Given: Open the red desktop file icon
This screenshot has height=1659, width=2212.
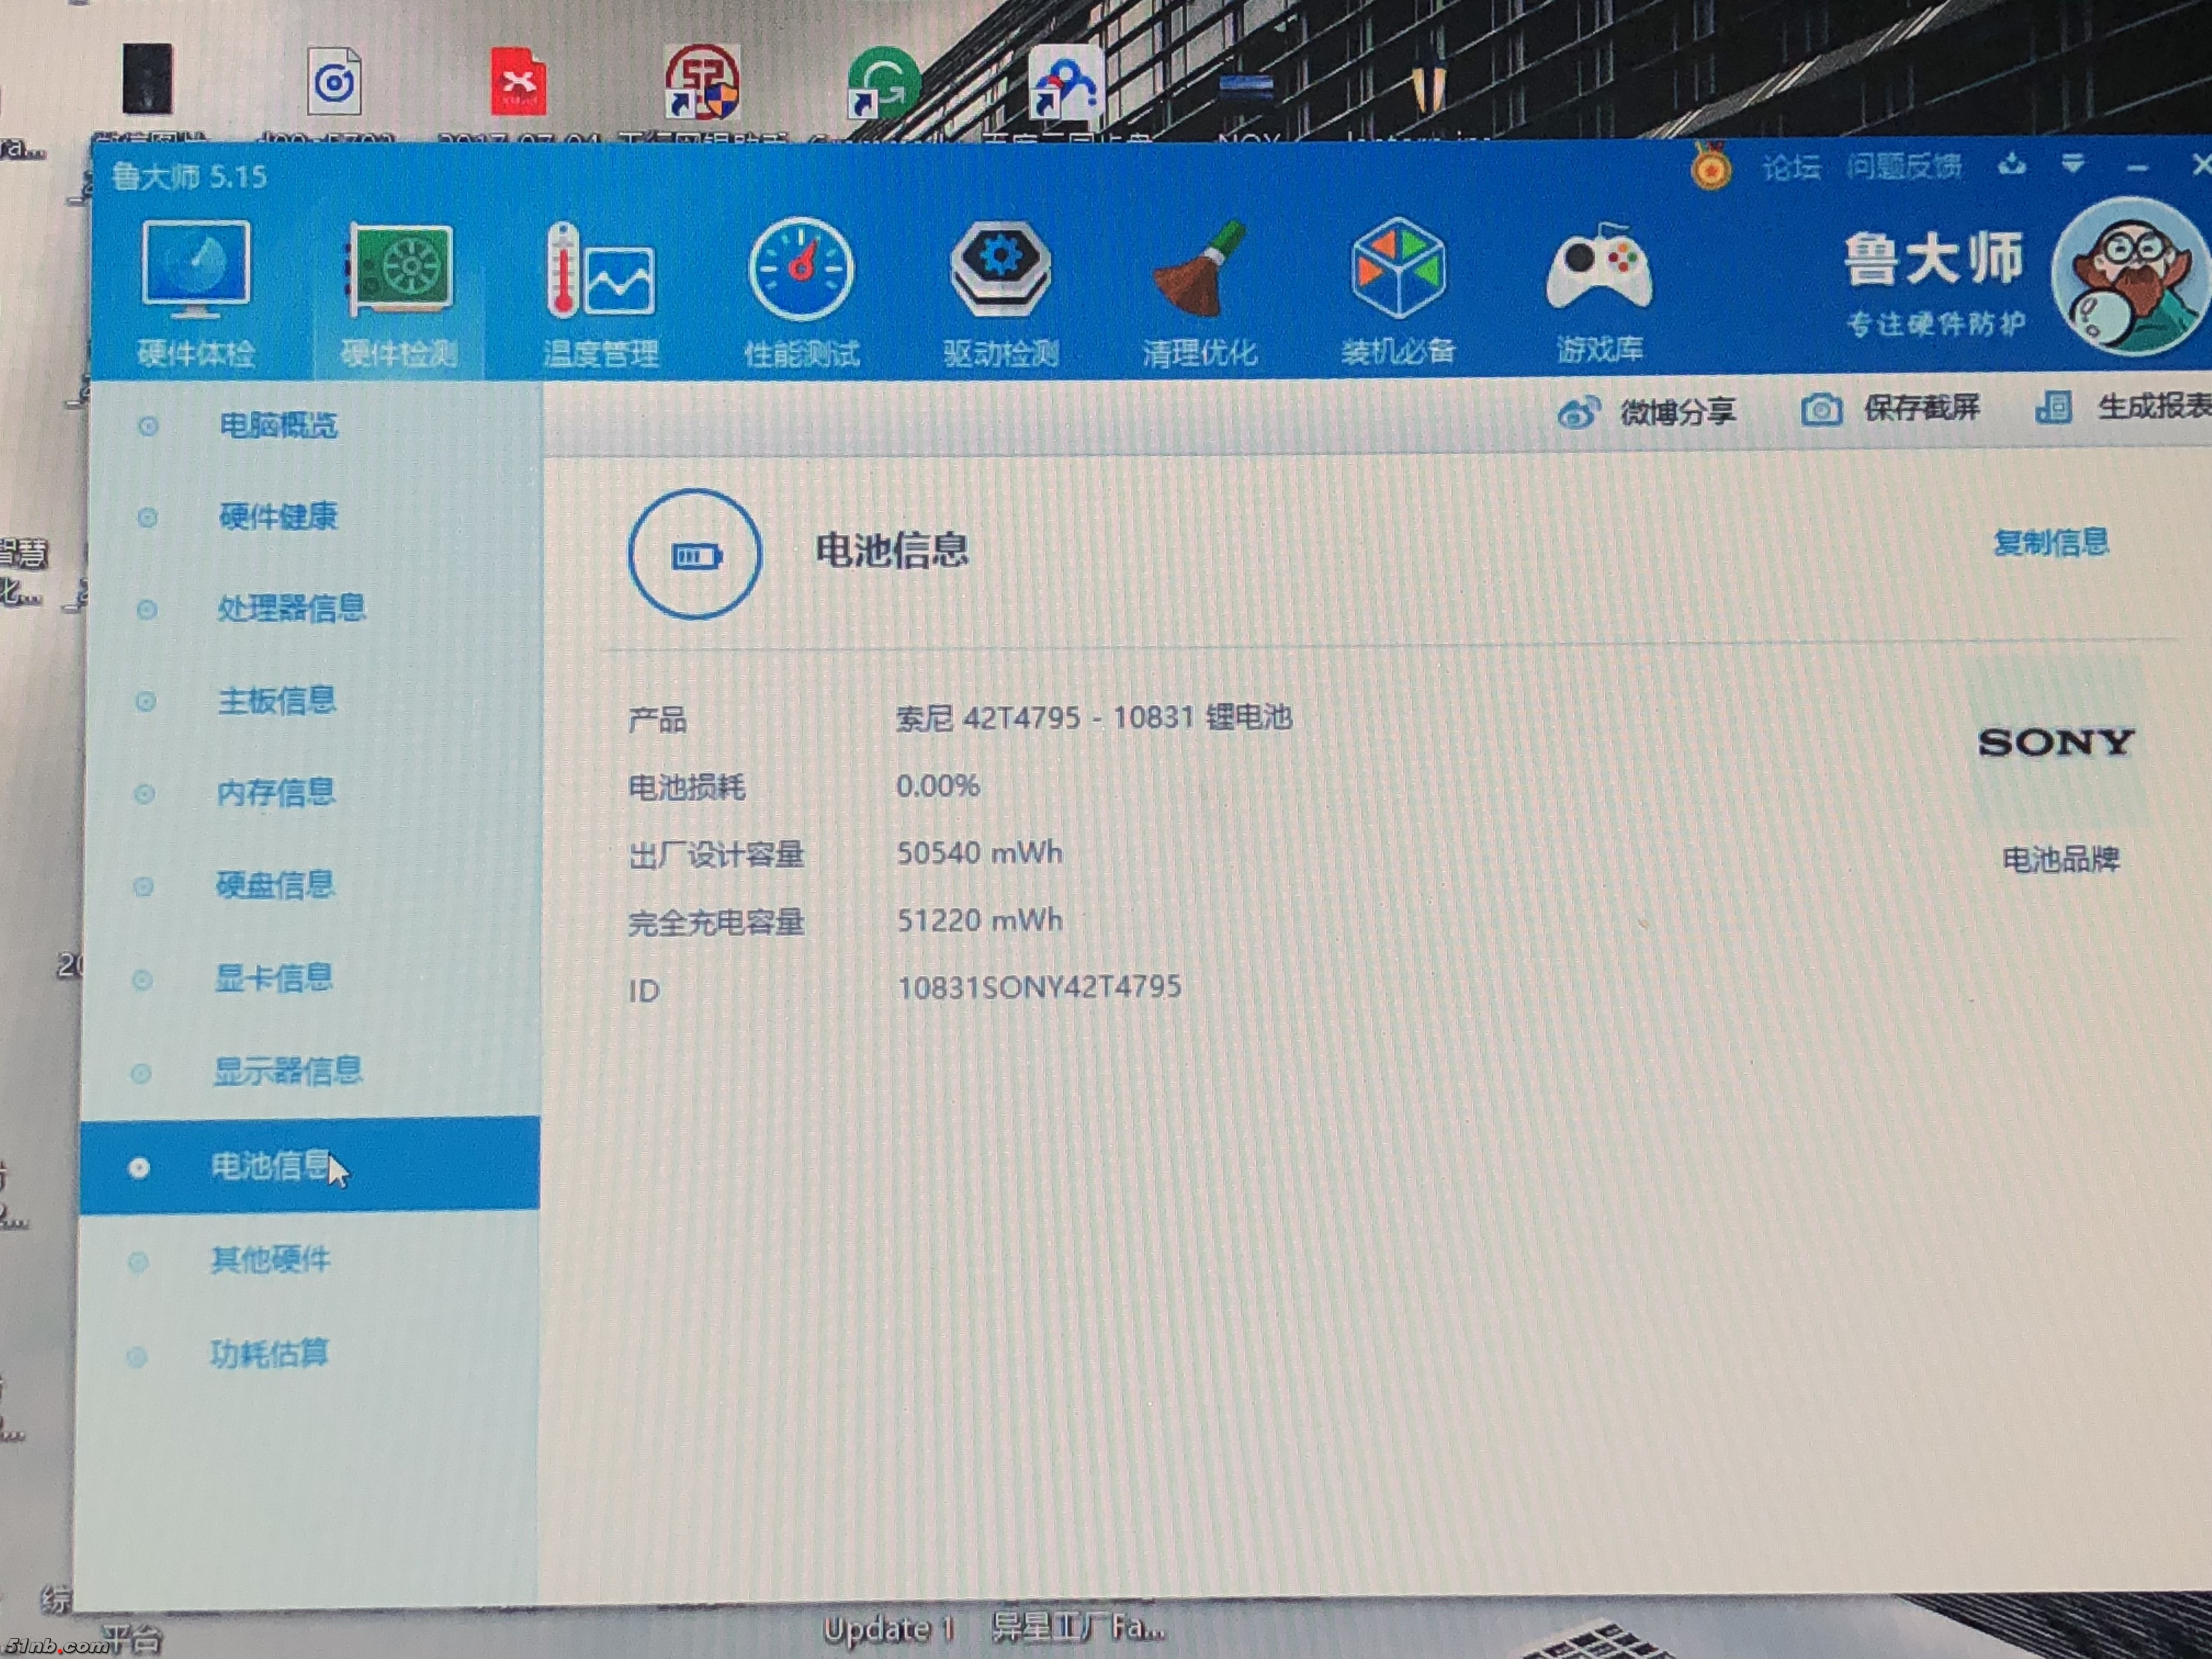Looking at the screenshot, I should tap(518, 82).
